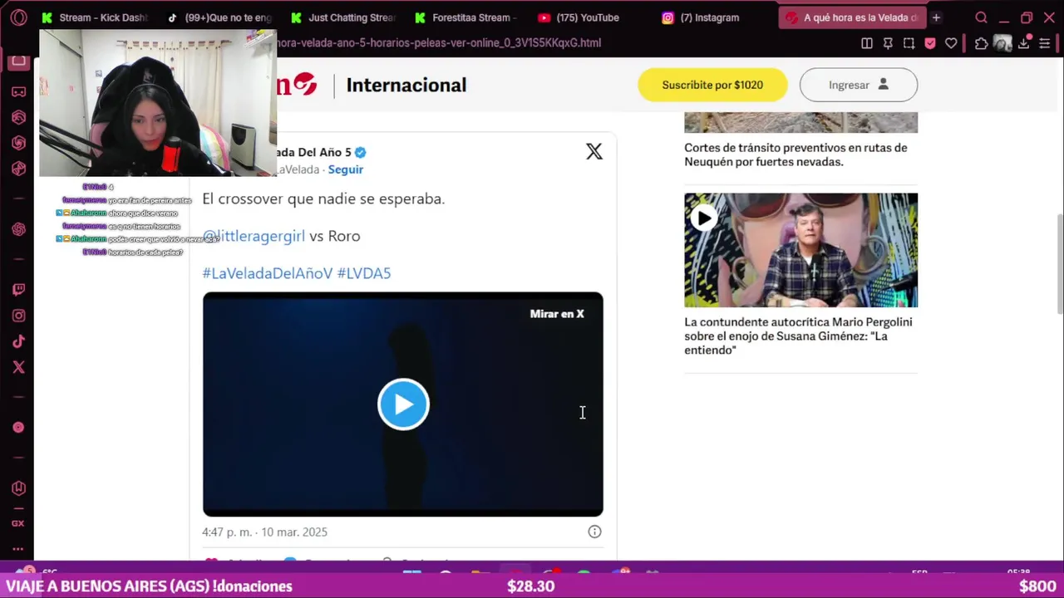Open the downloads icon

click(1025, 43)
